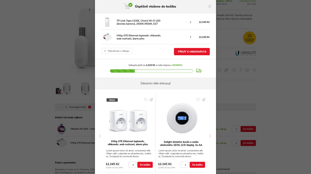Viewport: 311px width, 174px height.
Task: Click the cart icon with green checkmark
Action: 128,6
